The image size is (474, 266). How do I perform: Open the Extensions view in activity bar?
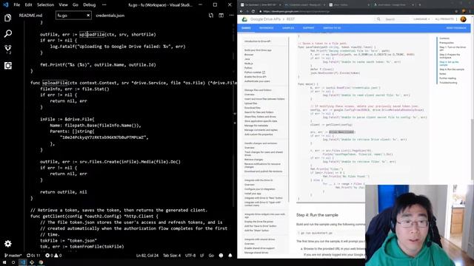click(x=8, y=66)
